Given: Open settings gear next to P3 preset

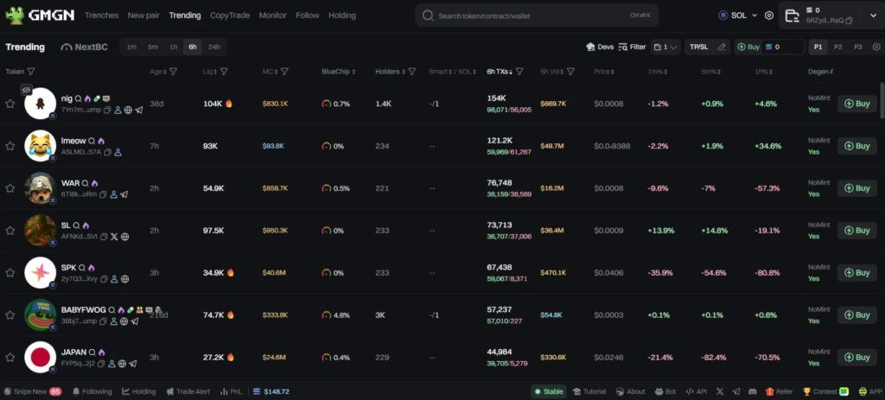Looking at the screenshot, I should (876, 47).
